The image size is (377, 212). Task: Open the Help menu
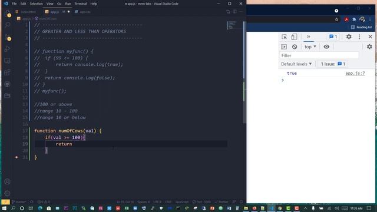coord(94,4)
